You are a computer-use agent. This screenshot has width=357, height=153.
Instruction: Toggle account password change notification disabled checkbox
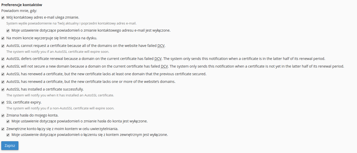point(8,121)
